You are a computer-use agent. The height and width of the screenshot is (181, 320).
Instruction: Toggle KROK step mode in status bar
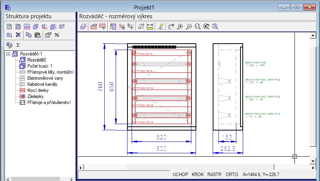[x=197, y=175]
